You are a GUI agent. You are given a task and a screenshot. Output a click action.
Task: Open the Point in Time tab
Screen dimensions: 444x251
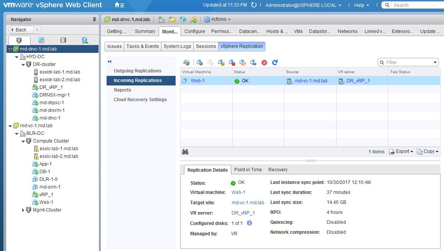[248, 169]
